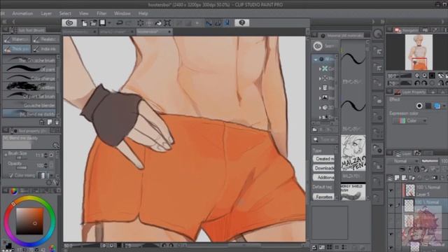Click the trash icon below sub tool list
Viewport: 448px width, 252px height.
(x=57, y=122)
